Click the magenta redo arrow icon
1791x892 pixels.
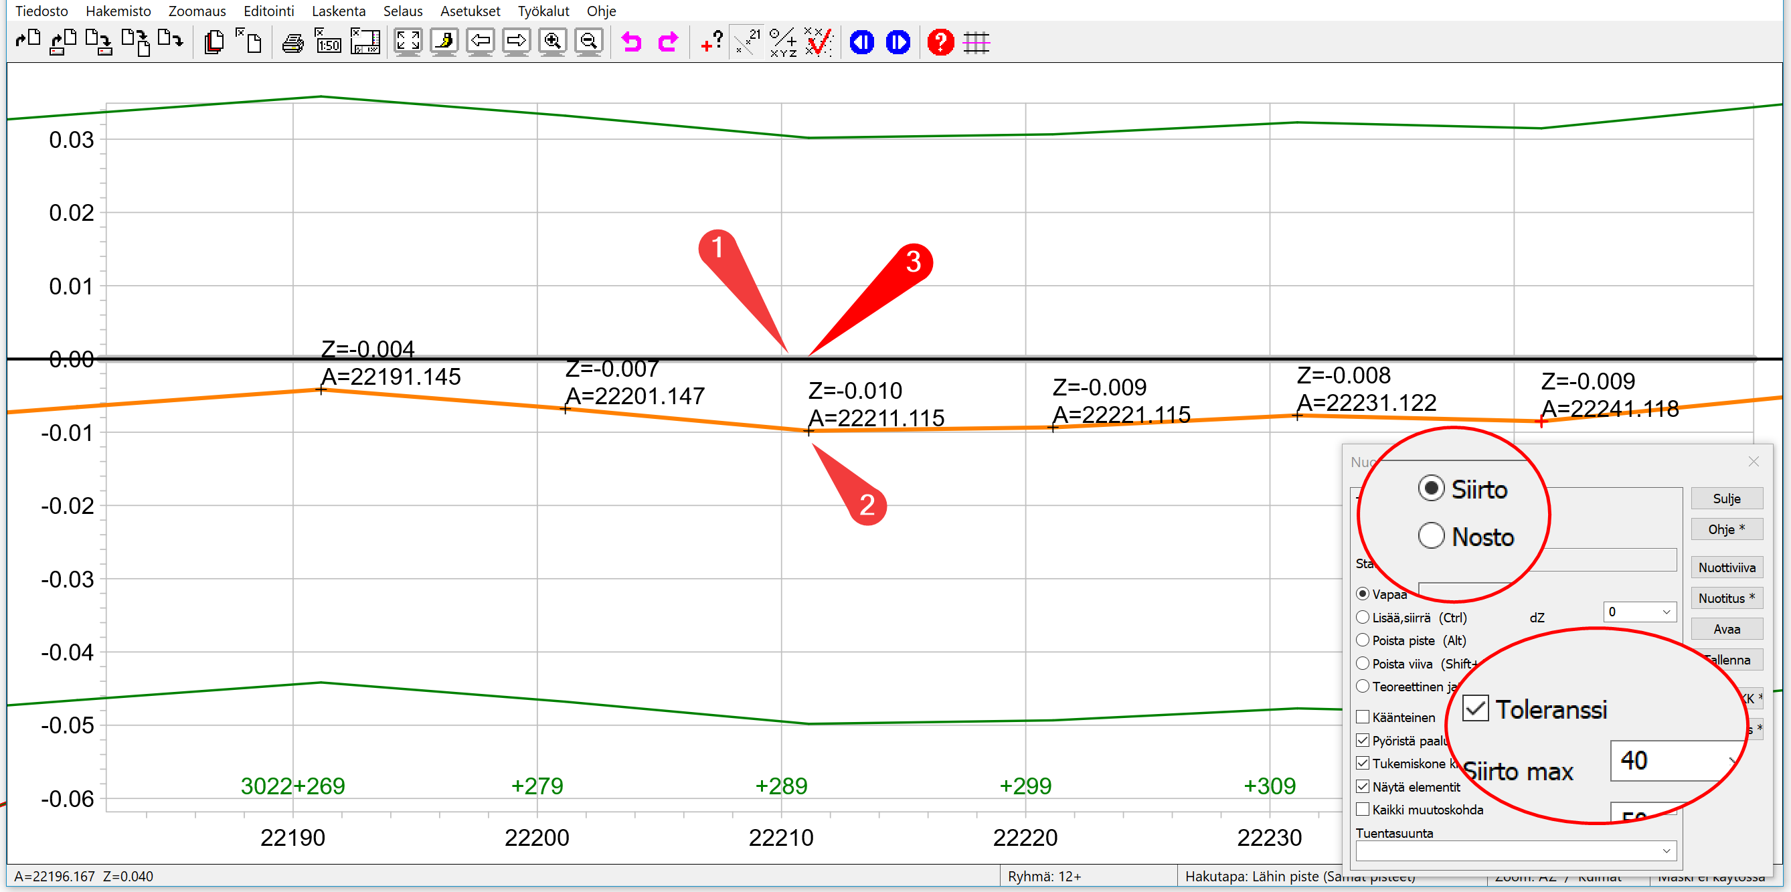point(668,42)
